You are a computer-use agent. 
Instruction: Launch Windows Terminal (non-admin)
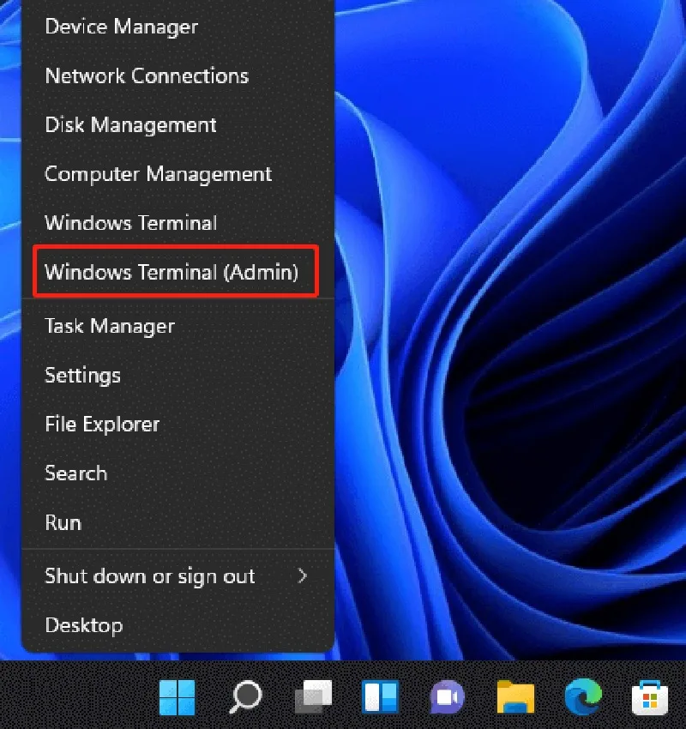tap(178, 223)
